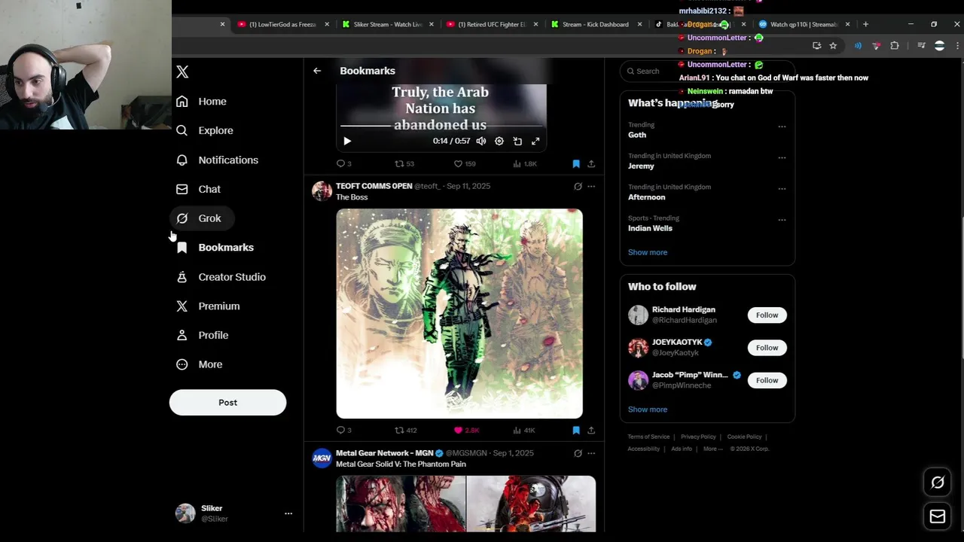Open Home from the left navigation

(201, 102)
